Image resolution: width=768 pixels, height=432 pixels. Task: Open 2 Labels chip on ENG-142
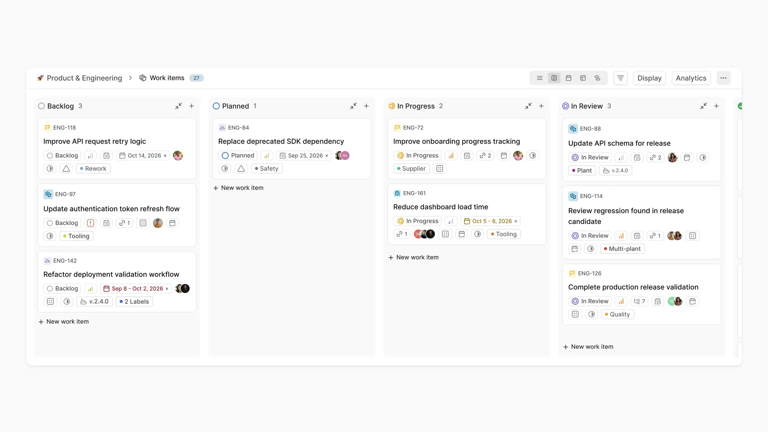tap(134, 302)
